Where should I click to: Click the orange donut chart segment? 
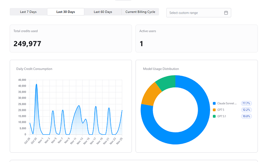point(151,95)
